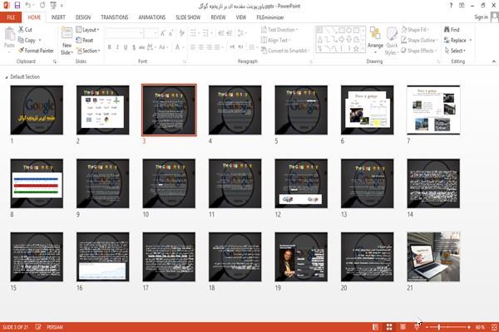Screen dimensions: 499x332
Task: Open Shape Outline dropdown
Action: pyautogui.click(x=419, y=40)
